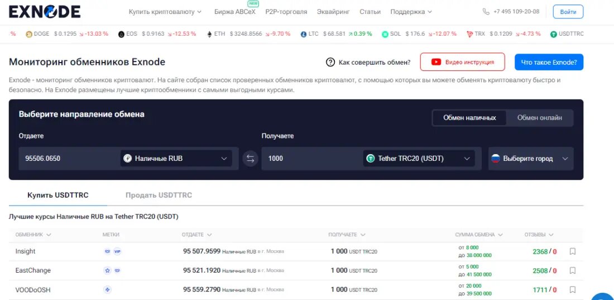Click EastChange reviews count 2508
The image size is (614, 300).
[540, 270]
